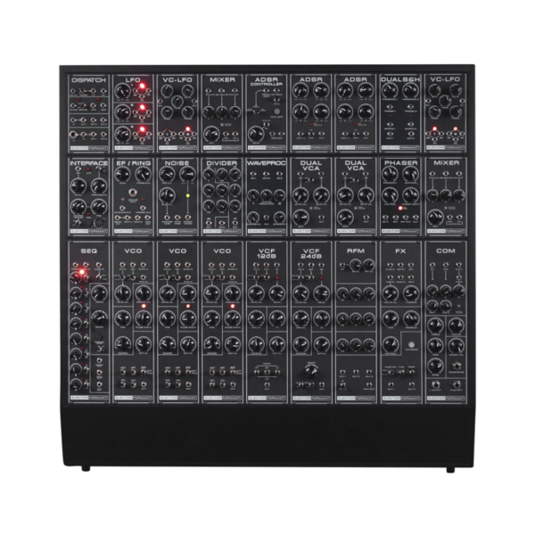Click the Delay knob on ADSR Controller
This screenshot has width=535, height=535.
pos(256,135)
